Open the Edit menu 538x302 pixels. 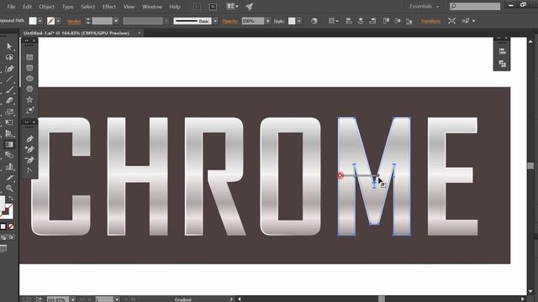click(27, 7)
